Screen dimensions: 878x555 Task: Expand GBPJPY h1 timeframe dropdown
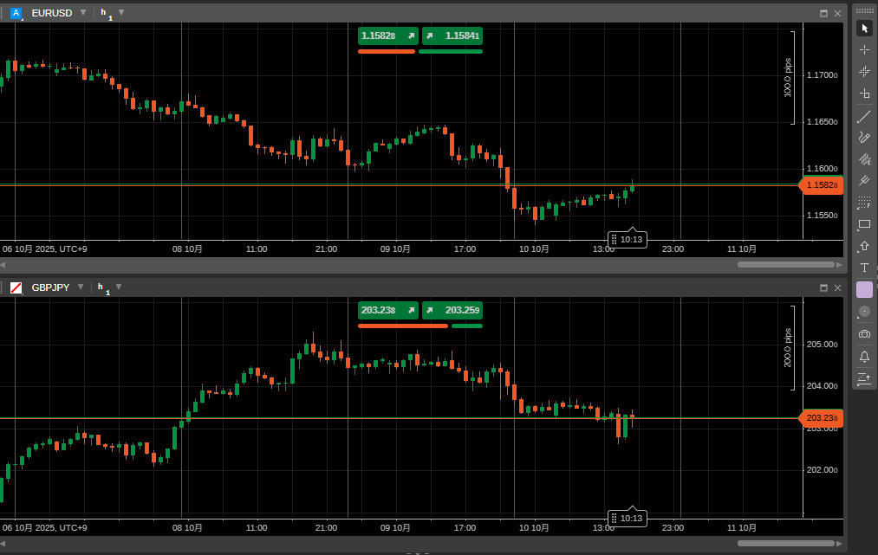(x=119, y=287)
